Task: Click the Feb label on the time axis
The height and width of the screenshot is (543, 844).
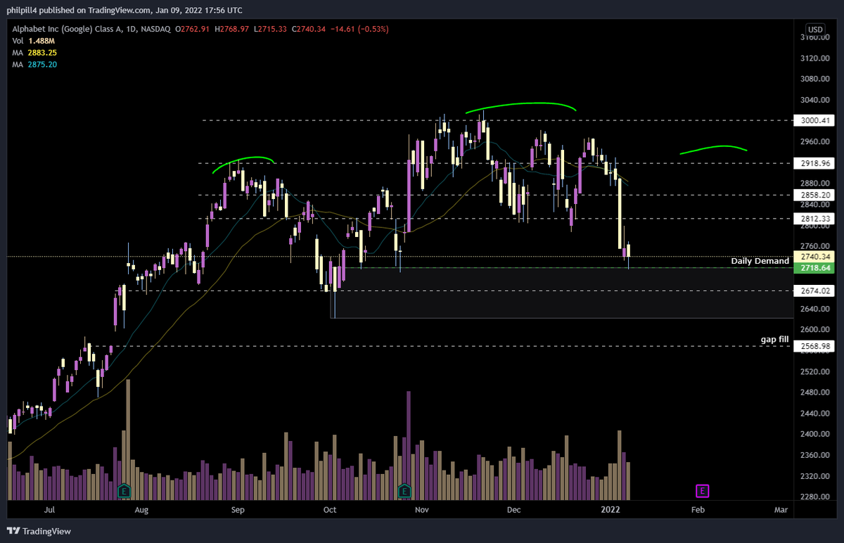Action: click(698, 509)
